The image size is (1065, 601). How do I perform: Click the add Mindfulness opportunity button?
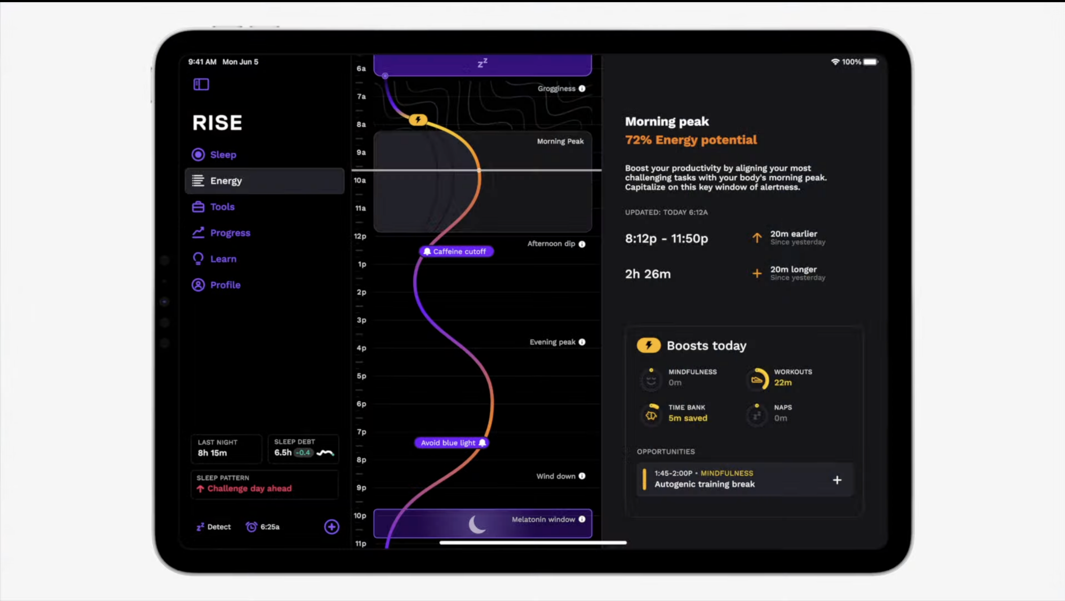837,480
